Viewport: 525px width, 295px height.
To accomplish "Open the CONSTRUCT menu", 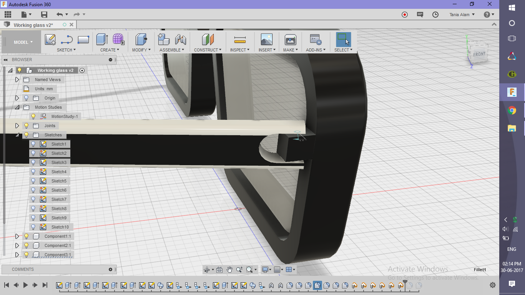I will pos(208,50).
